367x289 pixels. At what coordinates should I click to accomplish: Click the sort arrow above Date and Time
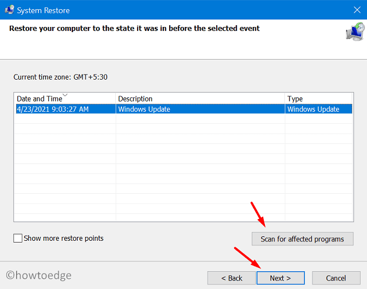point(64,95)
